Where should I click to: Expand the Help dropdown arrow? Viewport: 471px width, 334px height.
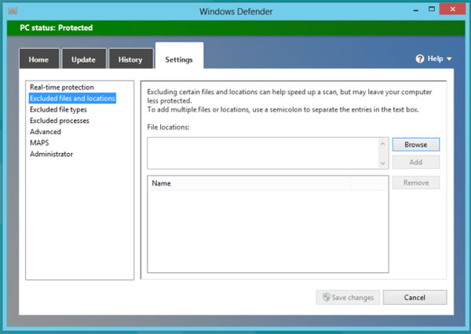pyautogui.click(x=449, y=59)
